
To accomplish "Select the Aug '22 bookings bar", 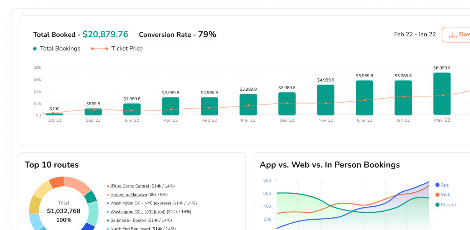I will 209,106.
